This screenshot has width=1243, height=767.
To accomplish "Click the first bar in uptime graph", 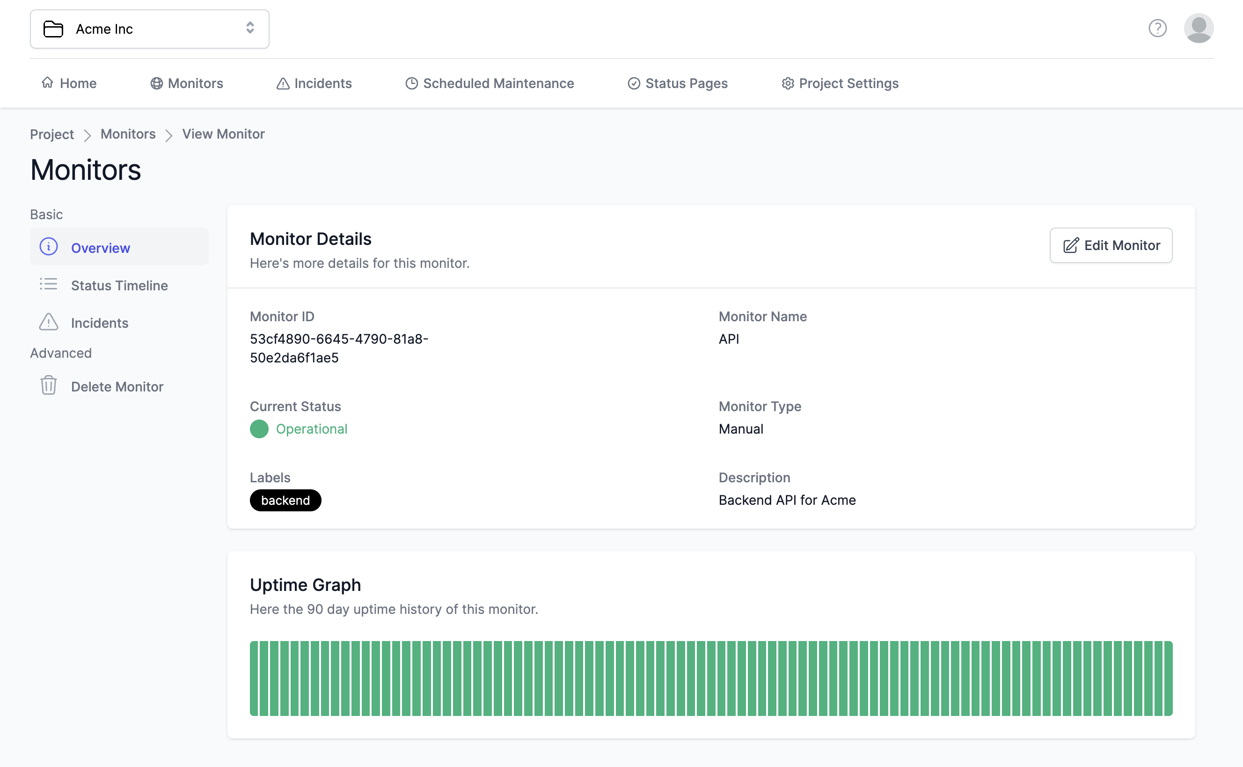I will 254,679.
